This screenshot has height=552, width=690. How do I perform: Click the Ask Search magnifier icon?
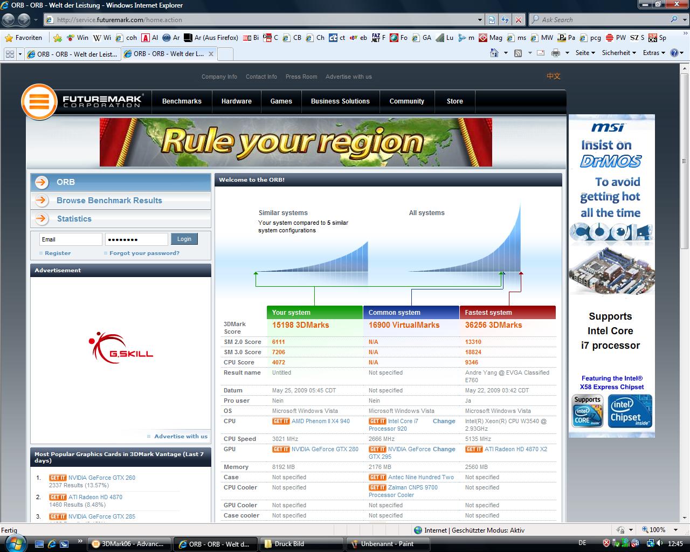[674, 19]
